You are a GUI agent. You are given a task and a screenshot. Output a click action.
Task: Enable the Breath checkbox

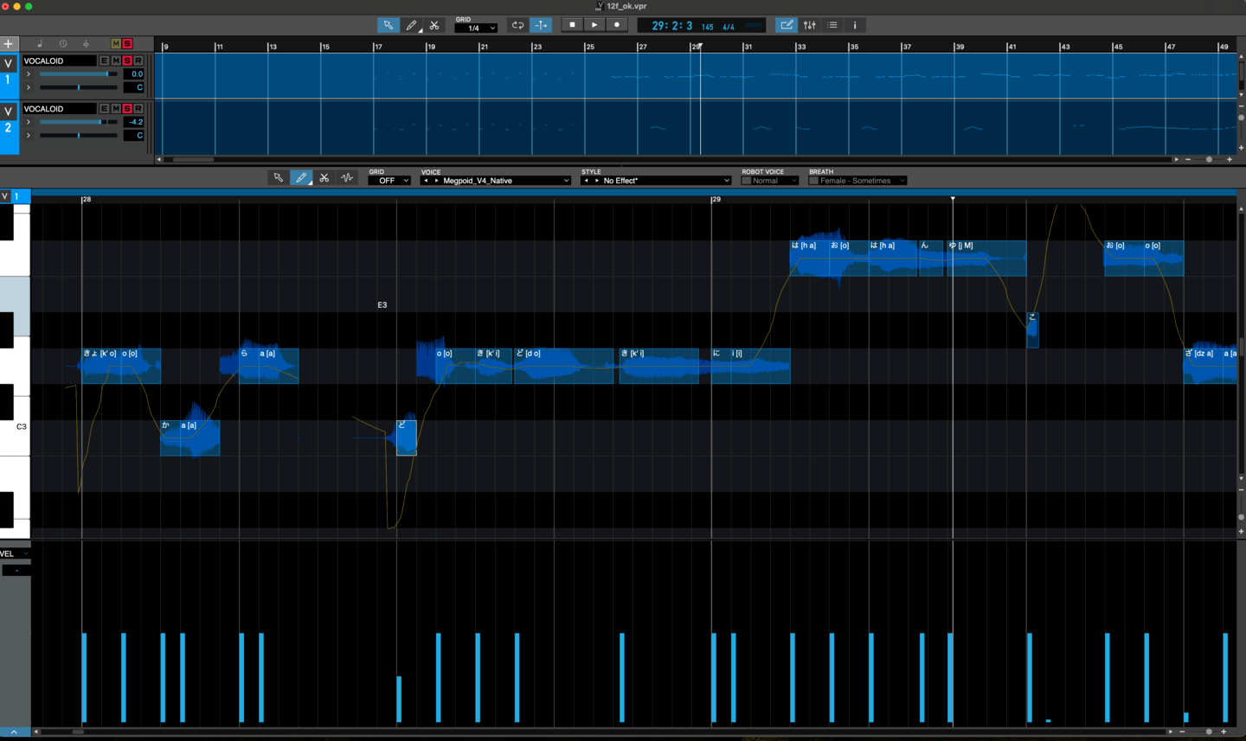(813, 181)
